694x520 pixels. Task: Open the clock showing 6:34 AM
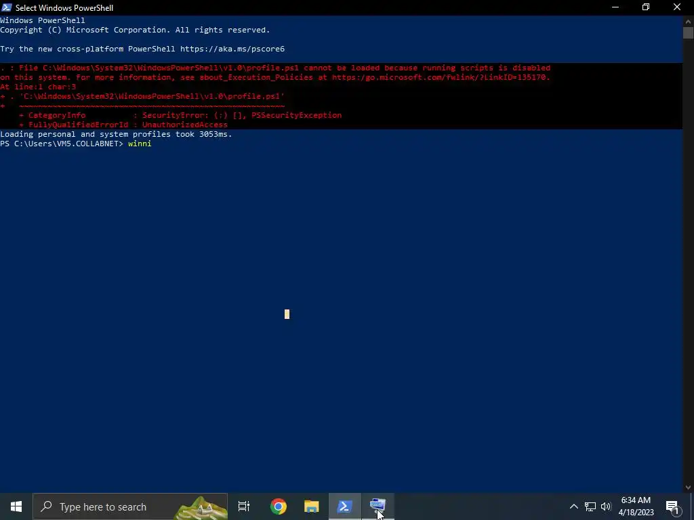point(636,506)
